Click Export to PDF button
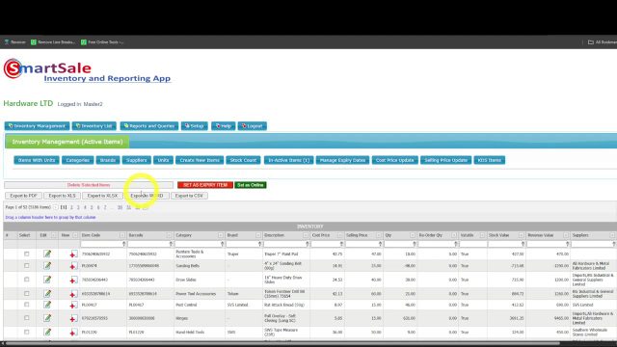This screenshot has height=347, width=617. pyautogui.click(x=23, y=196)
